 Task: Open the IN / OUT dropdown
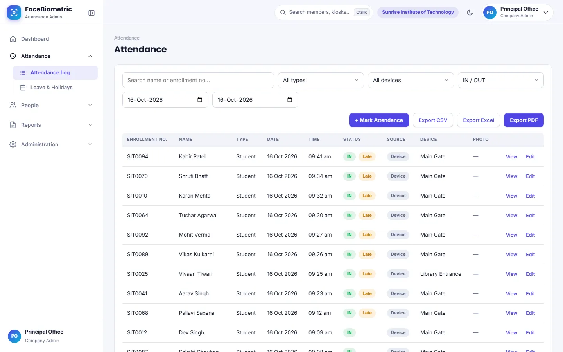coord(501,80)
